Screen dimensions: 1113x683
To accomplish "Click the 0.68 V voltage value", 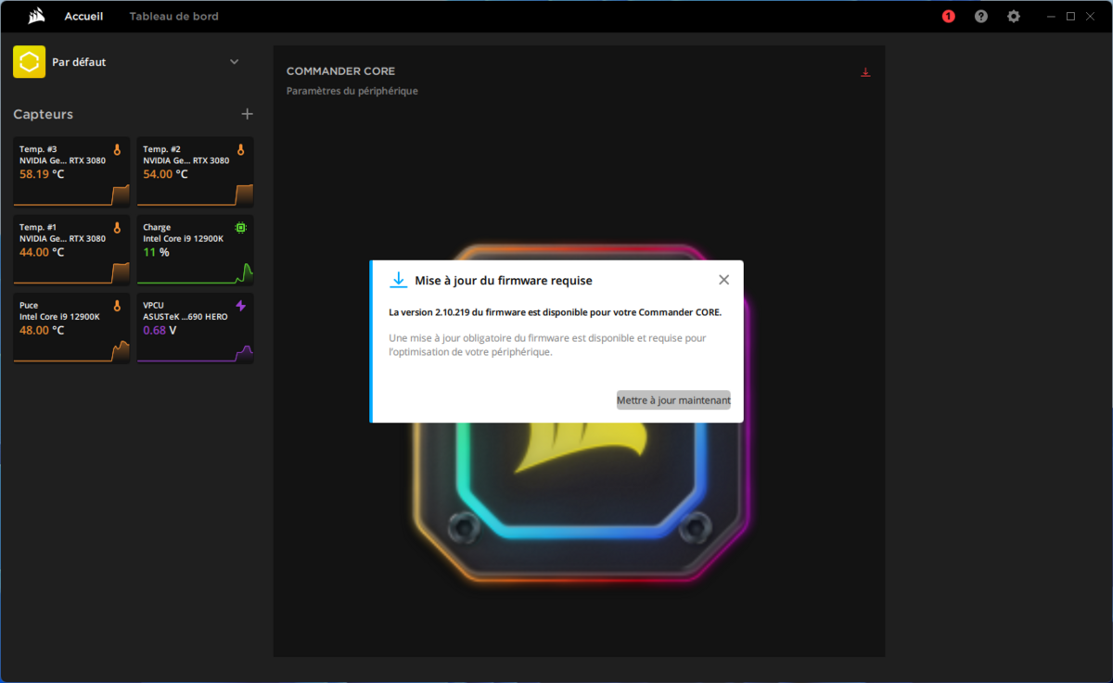I will [160, 329].
